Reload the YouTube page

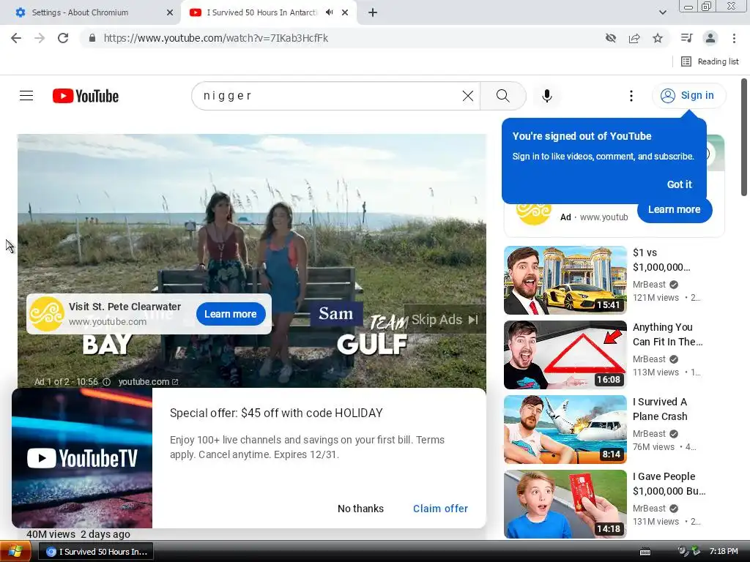[63, 38]
